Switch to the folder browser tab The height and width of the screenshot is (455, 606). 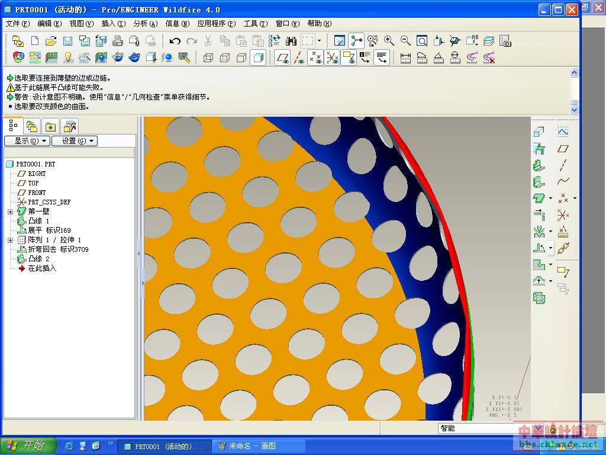point(32,126)
